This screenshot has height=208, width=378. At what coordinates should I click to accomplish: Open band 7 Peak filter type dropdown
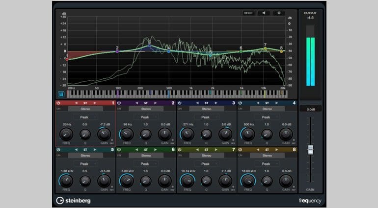[x=207, y=164]
